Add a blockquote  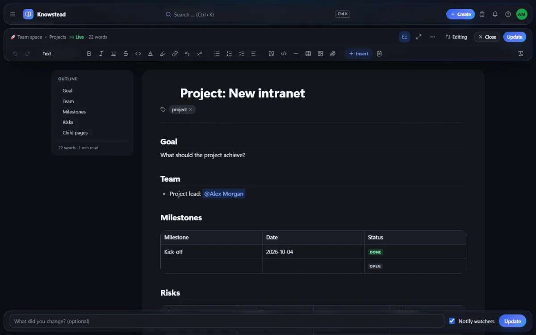point(271,54)
